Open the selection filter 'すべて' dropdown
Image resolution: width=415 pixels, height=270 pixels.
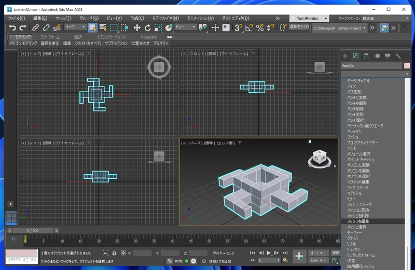(x=75, y=27)
